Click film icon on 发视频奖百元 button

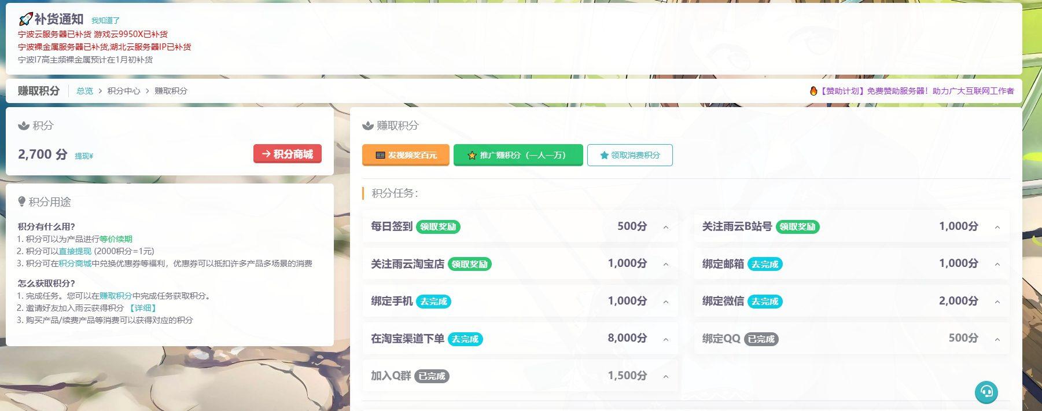pos(380,155)
